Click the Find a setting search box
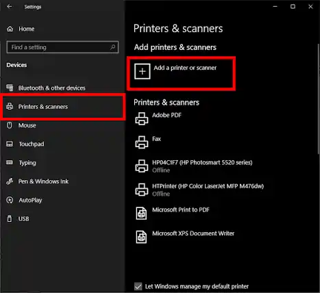 (x=62, y=47)
